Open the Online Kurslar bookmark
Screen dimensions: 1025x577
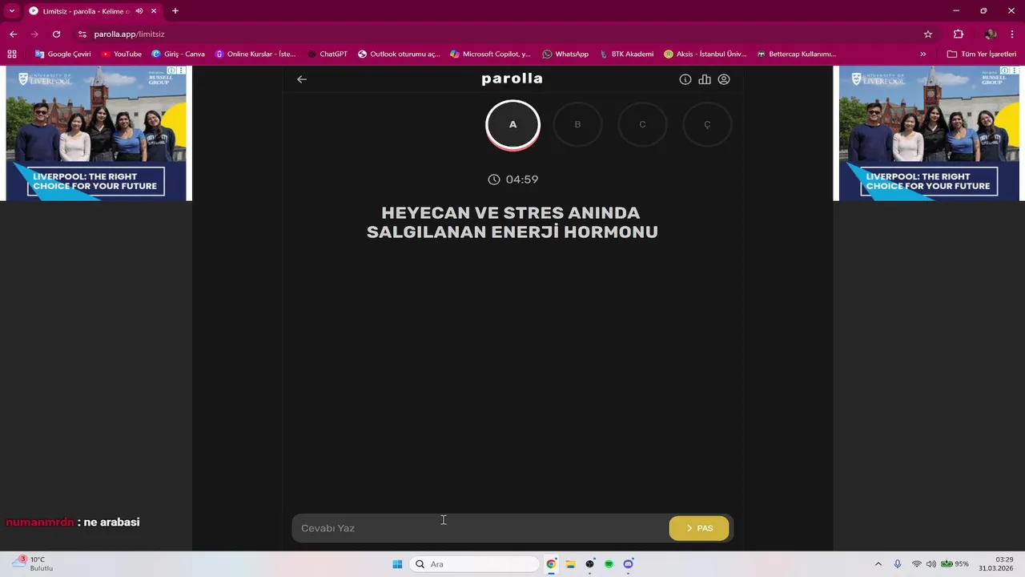click(x=255, y=54)
